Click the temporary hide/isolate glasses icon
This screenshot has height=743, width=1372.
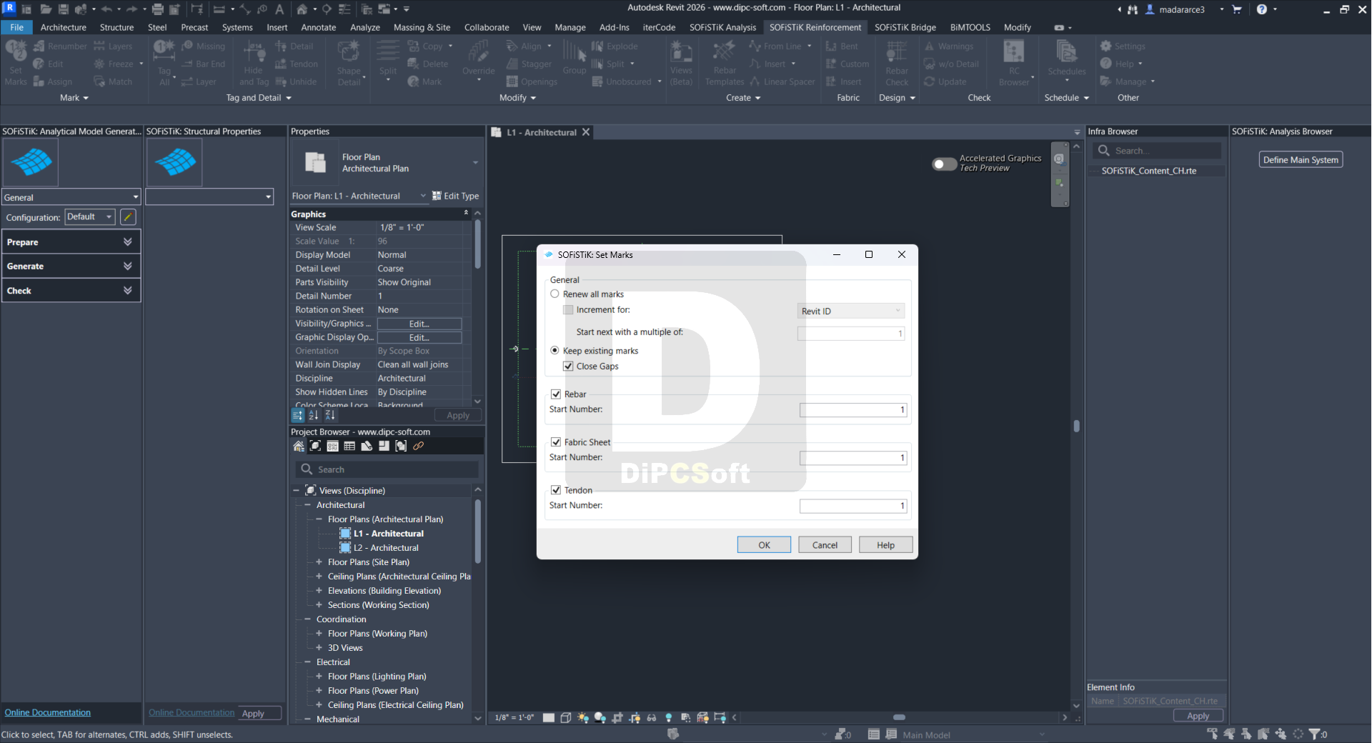click(652, 717)
